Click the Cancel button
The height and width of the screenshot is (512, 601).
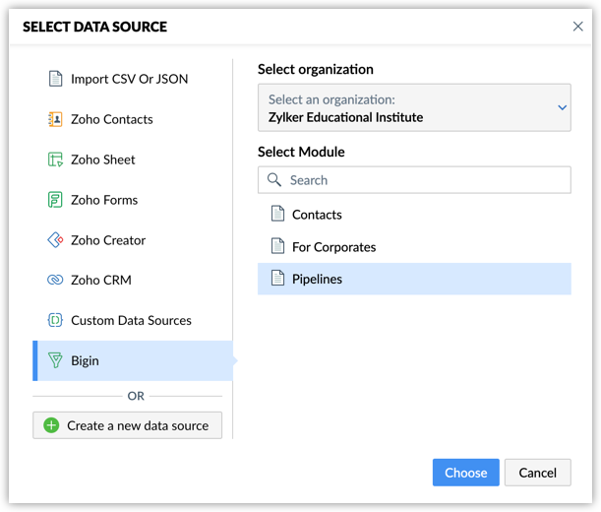537,473
